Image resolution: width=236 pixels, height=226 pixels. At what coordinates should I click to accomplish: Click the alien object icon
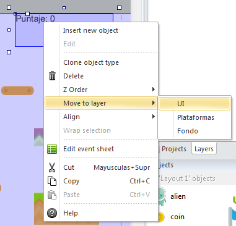(162, 196)
